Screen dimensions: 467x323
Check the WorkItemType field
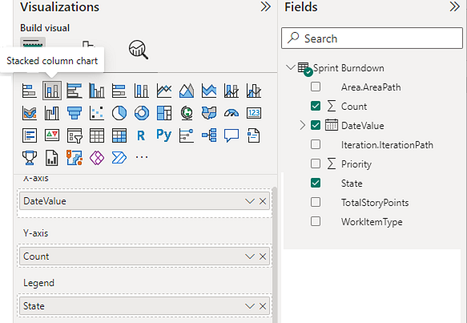tap(316, 221)
